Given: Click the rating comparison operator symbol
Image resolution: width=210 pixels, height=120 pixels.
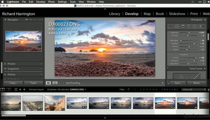Looking at the screenshot, I should pos(141,89).
